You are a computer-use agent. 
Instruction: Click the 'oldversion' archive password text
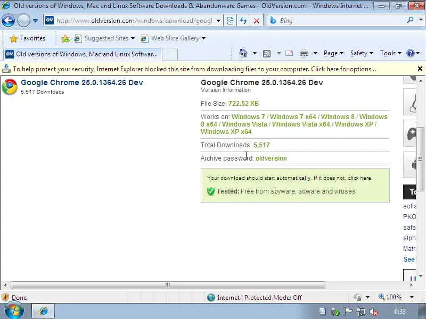tap(271, 158)
